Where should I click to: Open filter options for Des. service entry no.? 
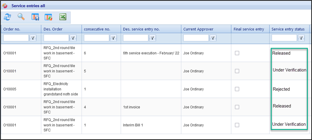[152, 38]
